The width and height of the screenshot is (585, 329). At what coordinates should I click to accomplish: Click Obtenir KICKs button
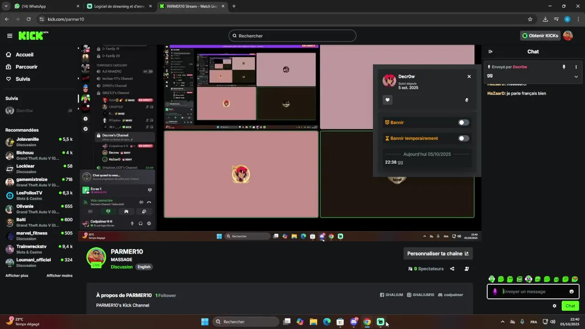[x=540, y=36]
